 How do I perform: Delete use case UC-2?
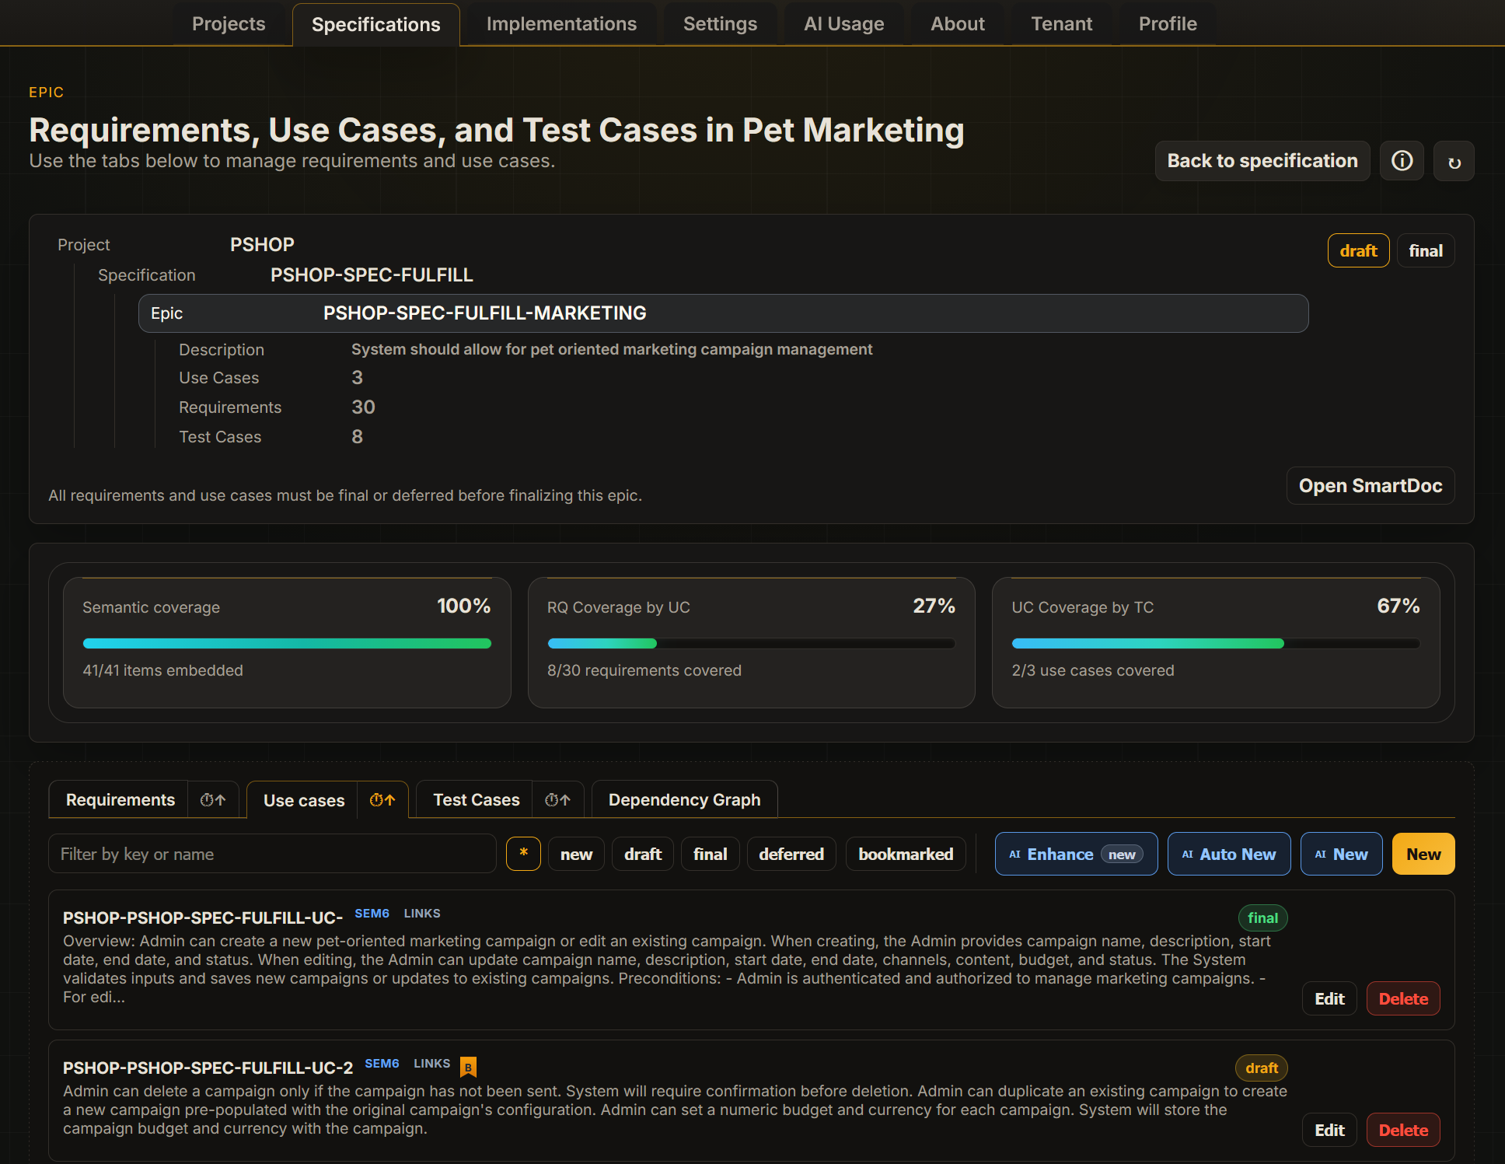point(1403,1131)
